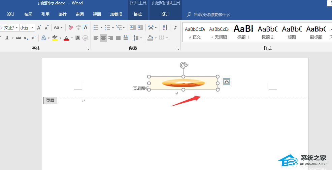This screenshot has width=332, height=170.
Task: Click the shading paint bucket icon
Action: (x=150, y=38)
